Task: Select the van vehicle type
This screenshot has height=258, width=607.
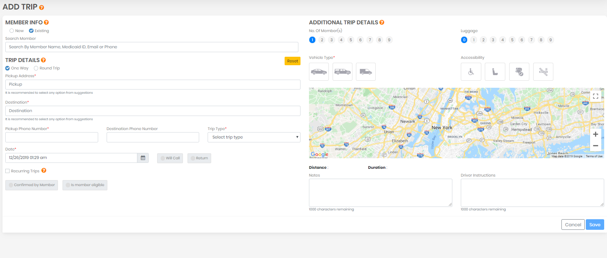Action: pyautogui.click(x=366, y=72)
